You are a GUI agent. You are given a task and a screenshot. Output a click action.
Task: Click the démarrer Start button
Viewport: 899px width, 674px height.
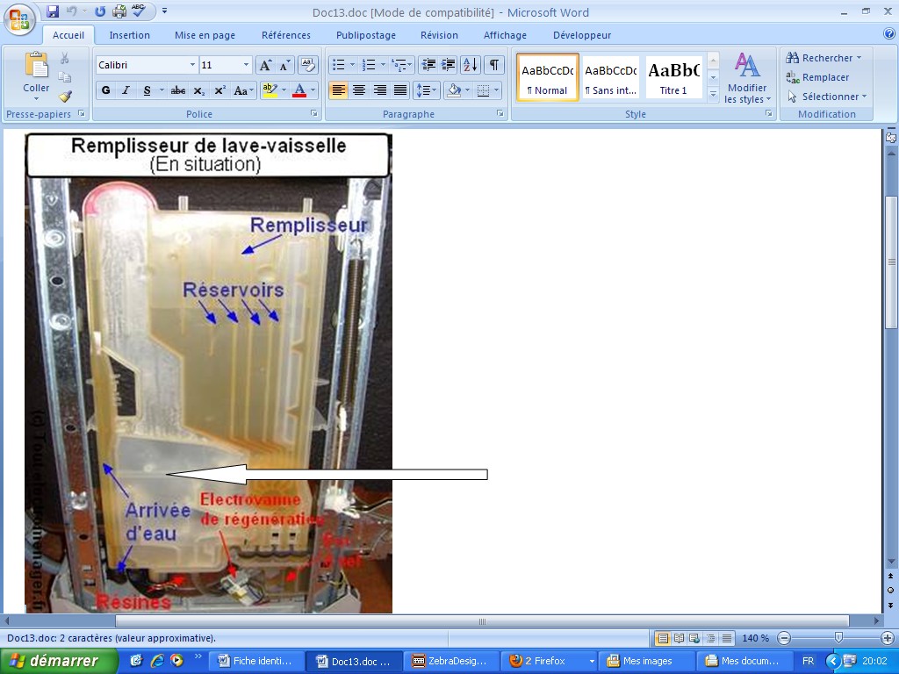[59, 661]
